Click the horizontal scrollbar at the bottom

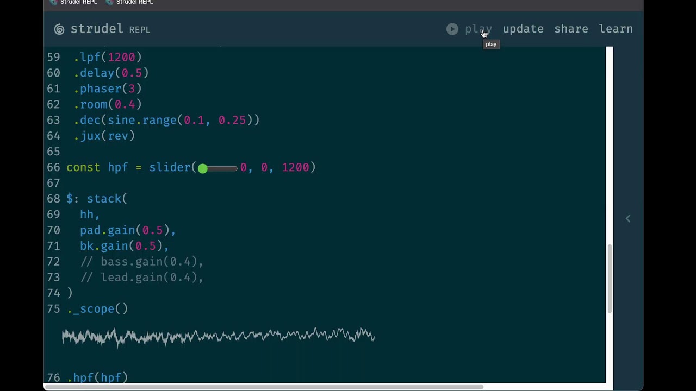[263, 387]
